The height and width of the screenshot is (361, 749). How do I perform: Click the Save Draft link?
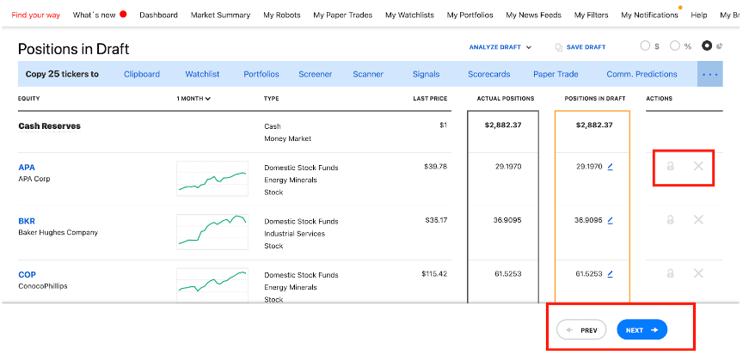tap(580, 47)
